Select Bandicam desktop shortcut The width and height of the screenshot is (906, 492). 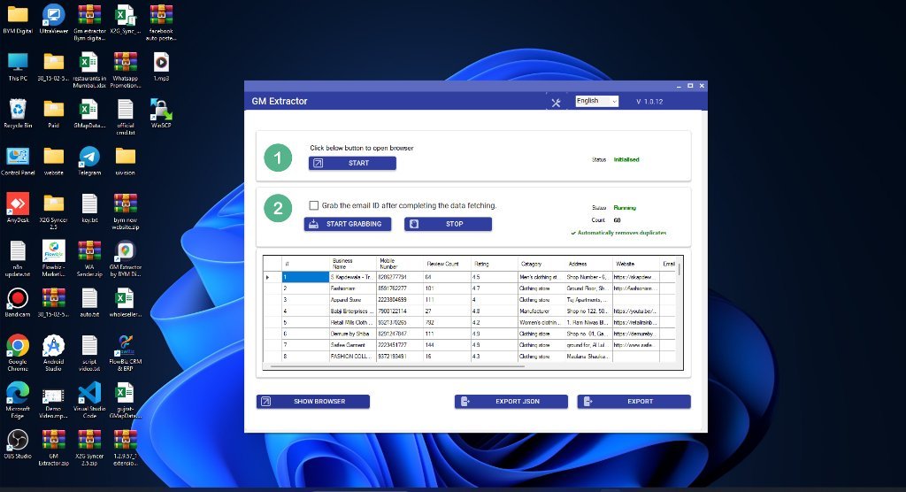pos(18,303)
